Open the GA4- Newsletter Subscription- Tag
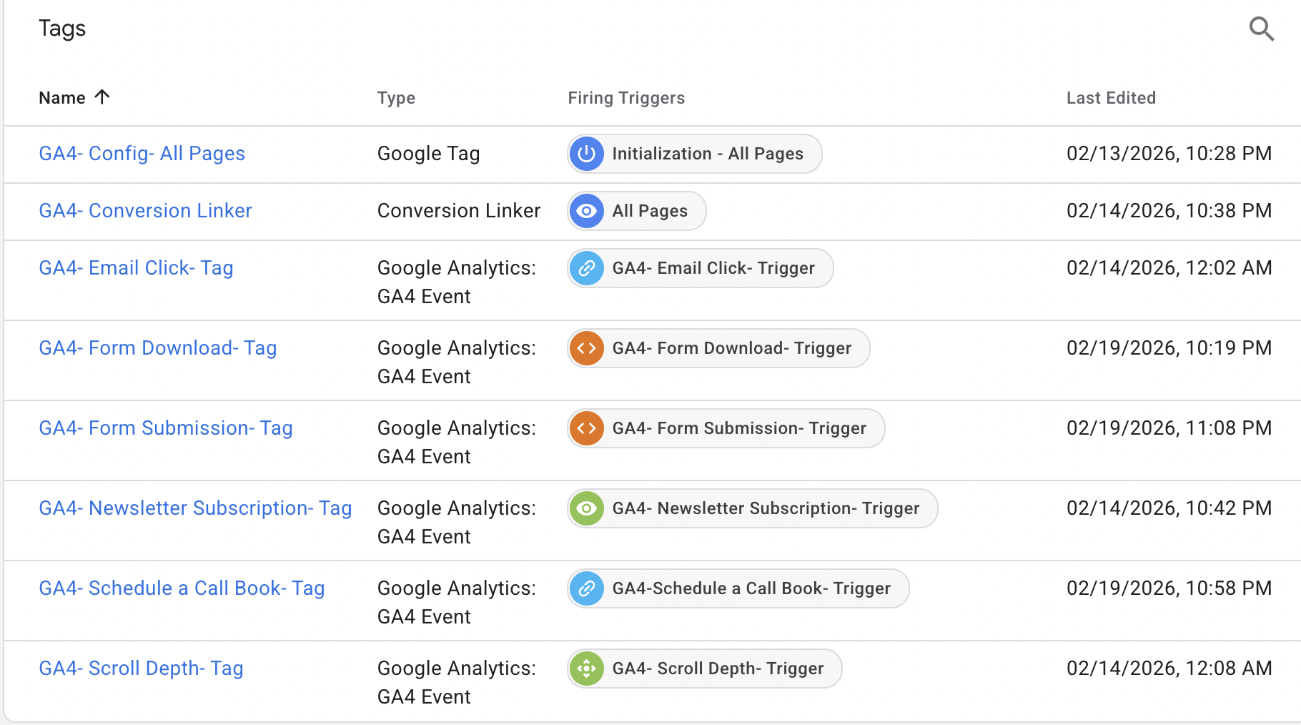Screen dimensions: 1301x725 (194, 508)
